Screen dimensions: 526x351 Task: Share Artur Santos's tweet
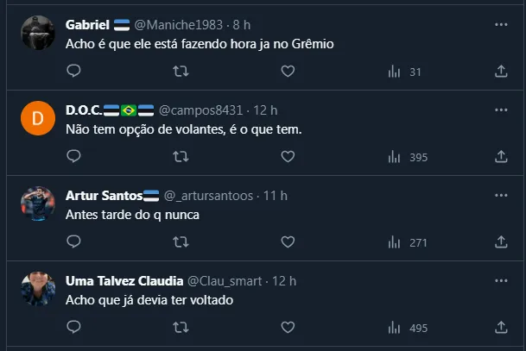point(501,242)
